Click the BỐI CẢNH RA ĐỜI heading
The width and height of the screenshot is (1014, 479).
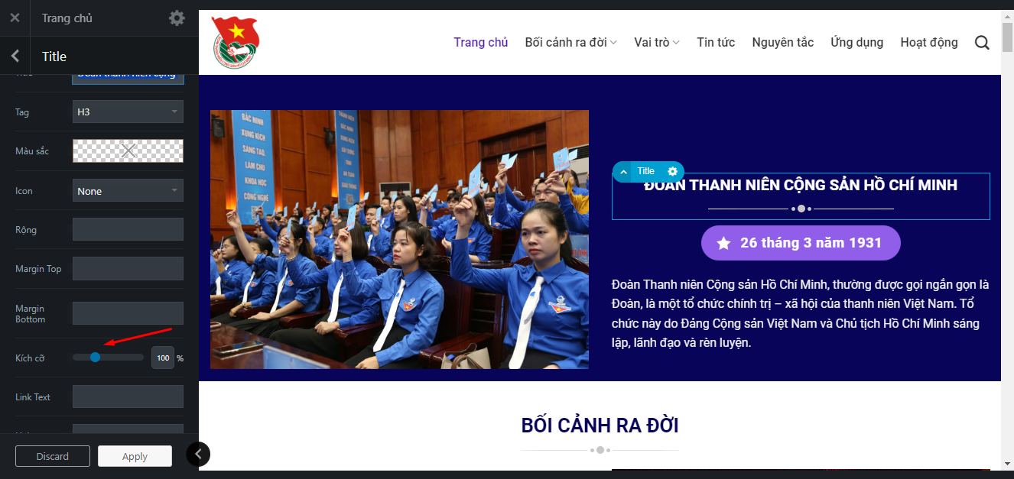tap(600, 426)
